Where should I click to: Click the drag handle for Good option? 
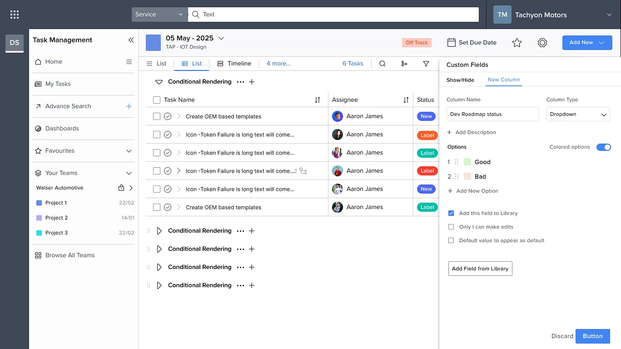[x=457, y=162]
